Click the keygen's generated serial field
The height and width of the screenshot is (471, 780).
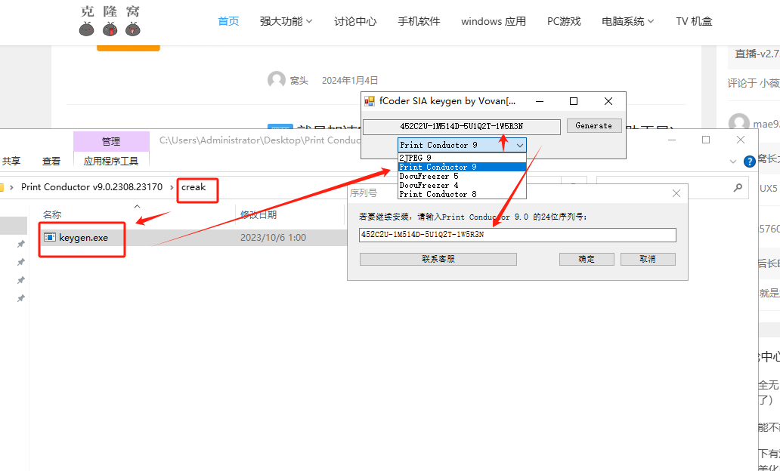pos(462,127)
